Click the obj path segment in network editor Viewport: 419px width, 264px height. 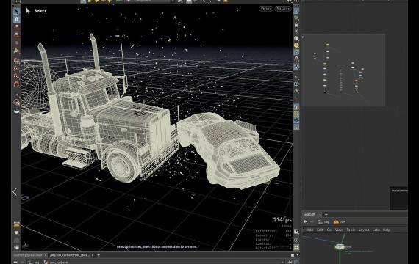[323, 221]
